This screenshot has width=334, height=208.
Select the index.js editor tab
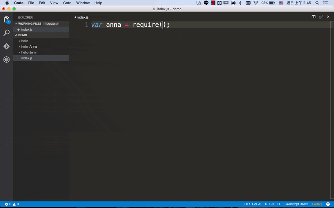click(82, 17)
